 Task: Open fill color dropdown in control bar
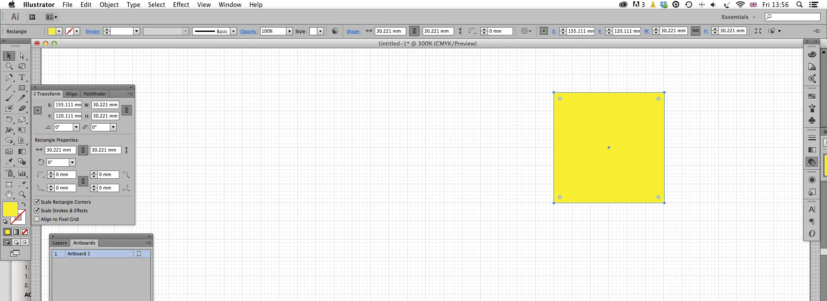coord(59,31)
